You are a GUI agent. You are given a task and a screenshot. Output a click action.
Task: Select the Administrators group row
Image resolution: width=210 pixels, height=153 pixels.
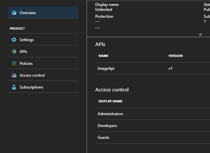pyautogui.click(x=152, y=114)
